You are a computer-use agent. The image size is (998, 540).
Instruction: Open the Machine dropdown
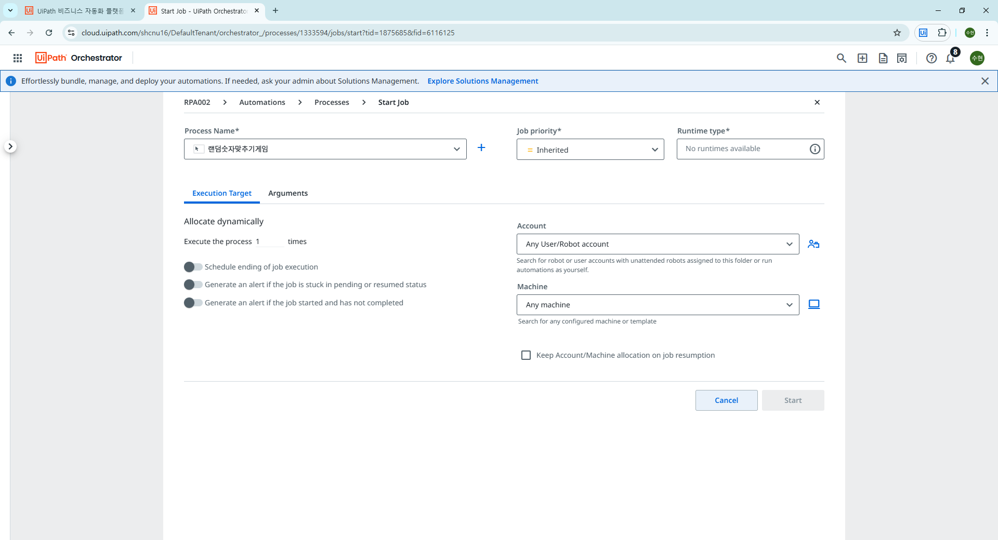(658, 305)
